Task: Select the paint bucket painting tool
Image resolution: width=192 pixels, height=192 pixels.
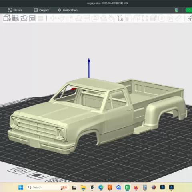Action: pyautogui.click(x=112, y=18)
